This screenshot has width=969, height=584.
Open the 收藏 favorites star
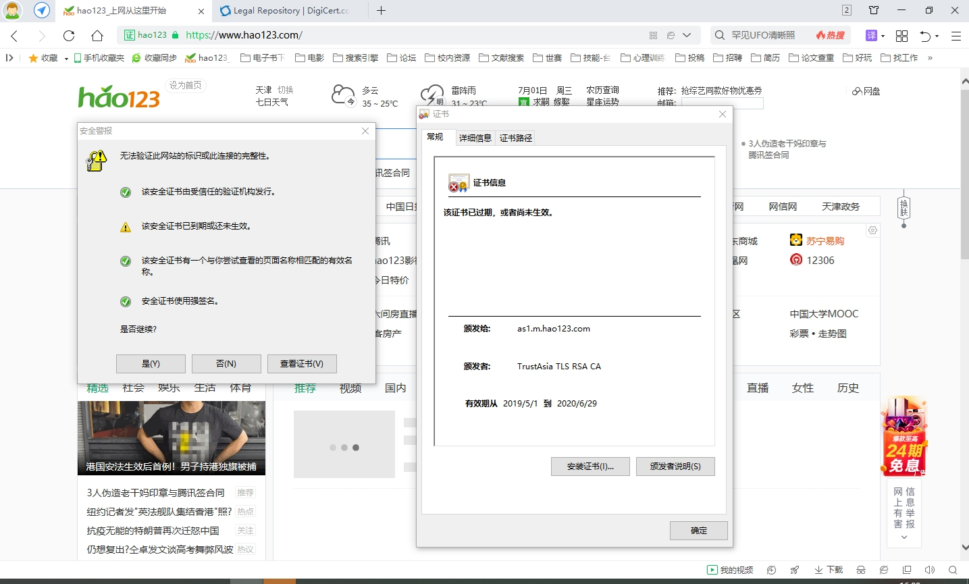(43, 58)
